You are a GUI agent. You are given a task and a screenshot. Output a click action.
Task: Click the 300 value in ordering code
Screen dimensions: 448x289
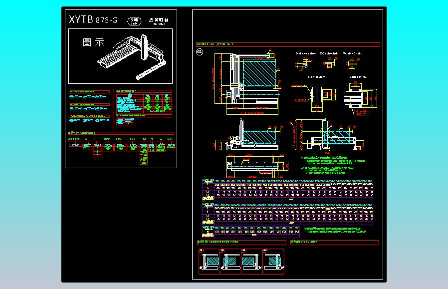coord(132,139)
